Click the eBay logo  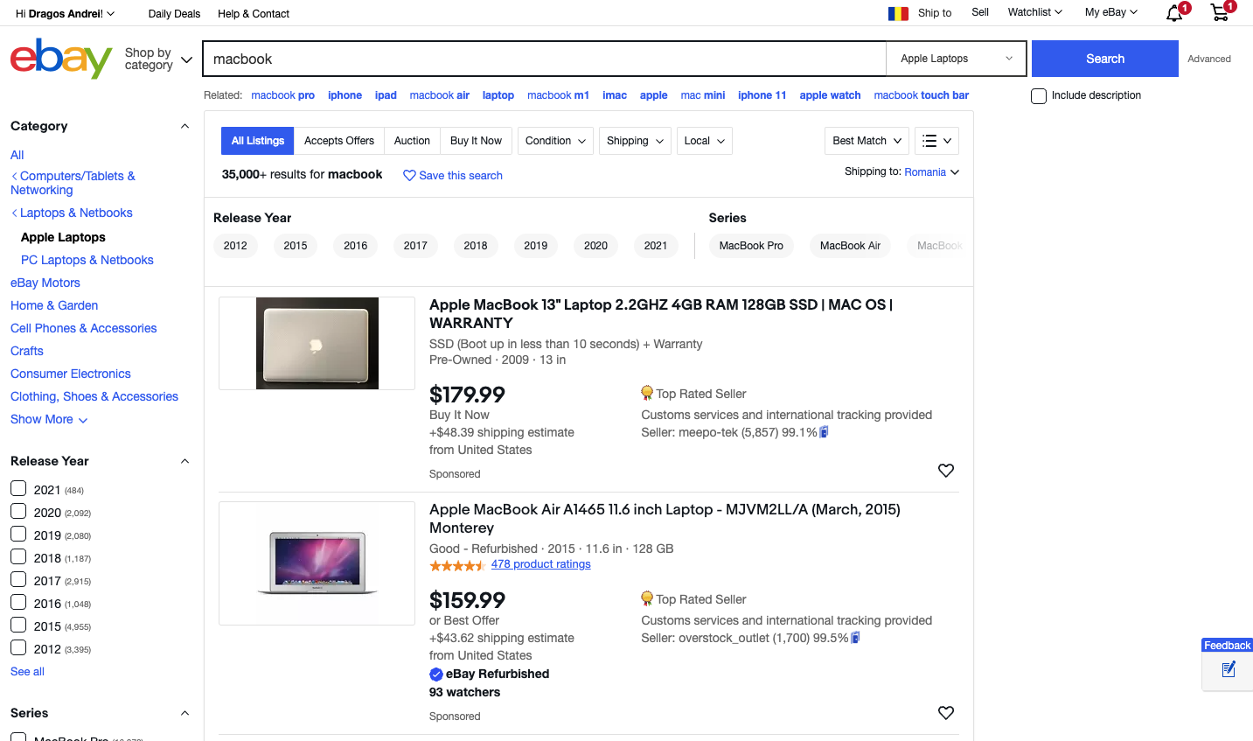[61, 59]
